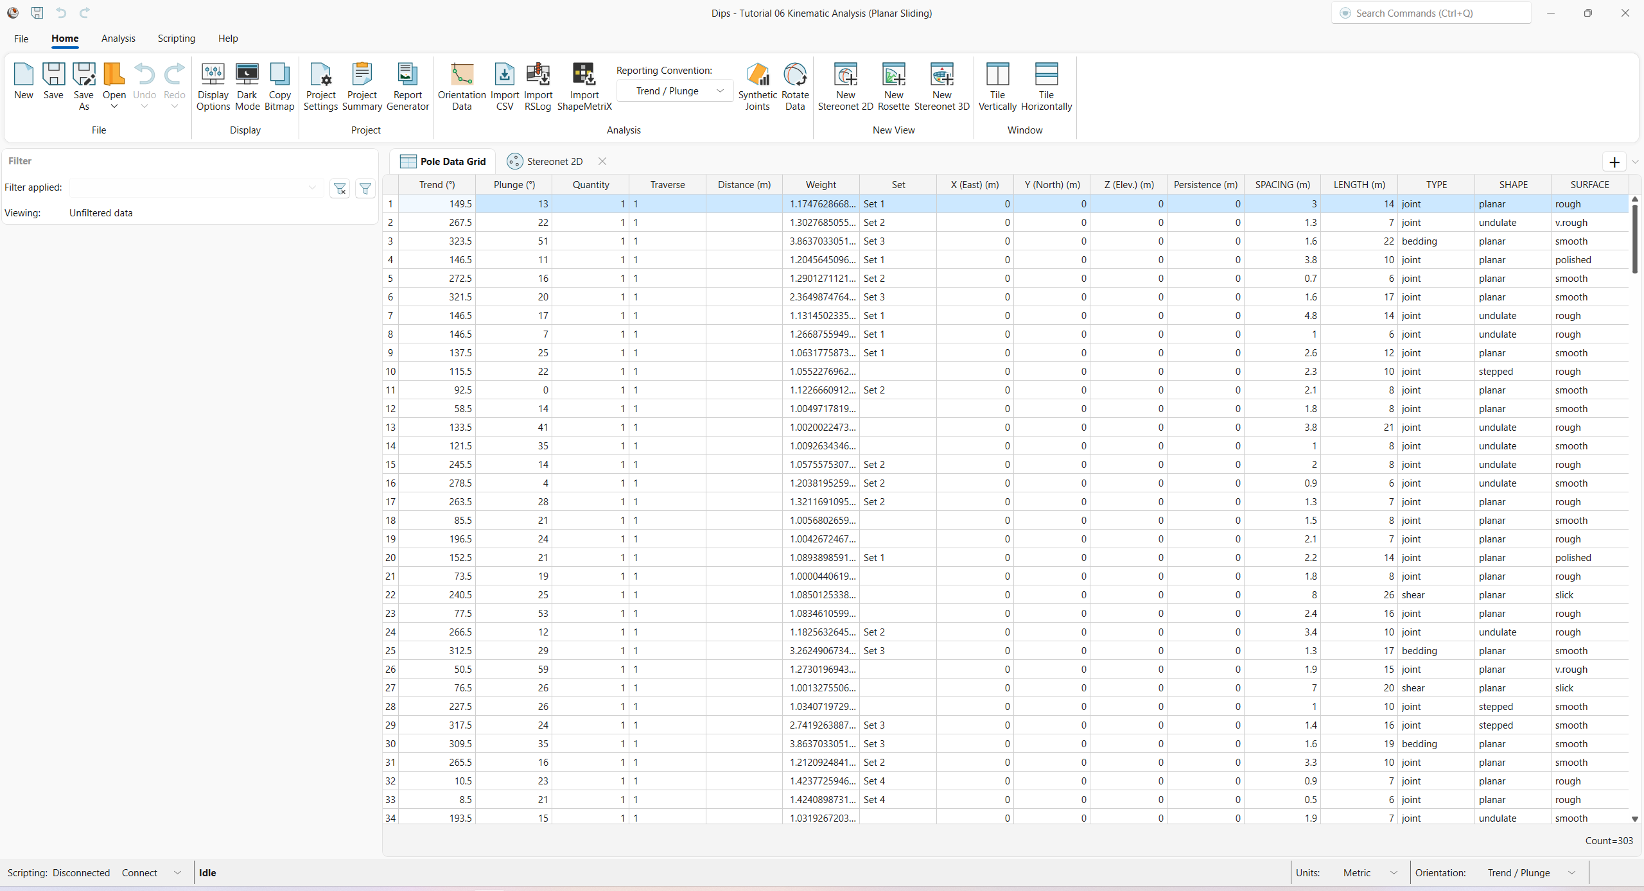Click the Connect scripting button
Viewport: 1644px width, 891px height.
pos(139,872)
